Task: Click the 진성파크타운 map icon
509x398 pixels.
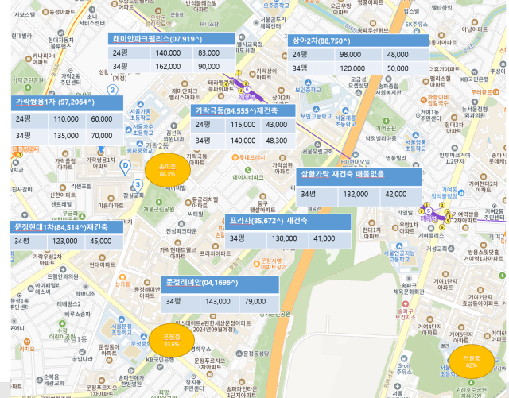Action: point(181,224)
